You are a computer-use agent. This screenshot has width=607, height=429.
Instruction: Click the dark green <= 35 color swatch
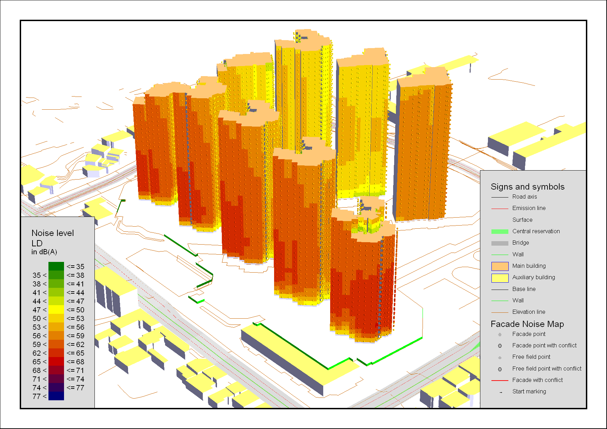(56, 266)
